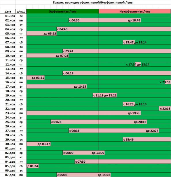Click the 'с 06:35' cell on 02.ноя

[84, 20]
